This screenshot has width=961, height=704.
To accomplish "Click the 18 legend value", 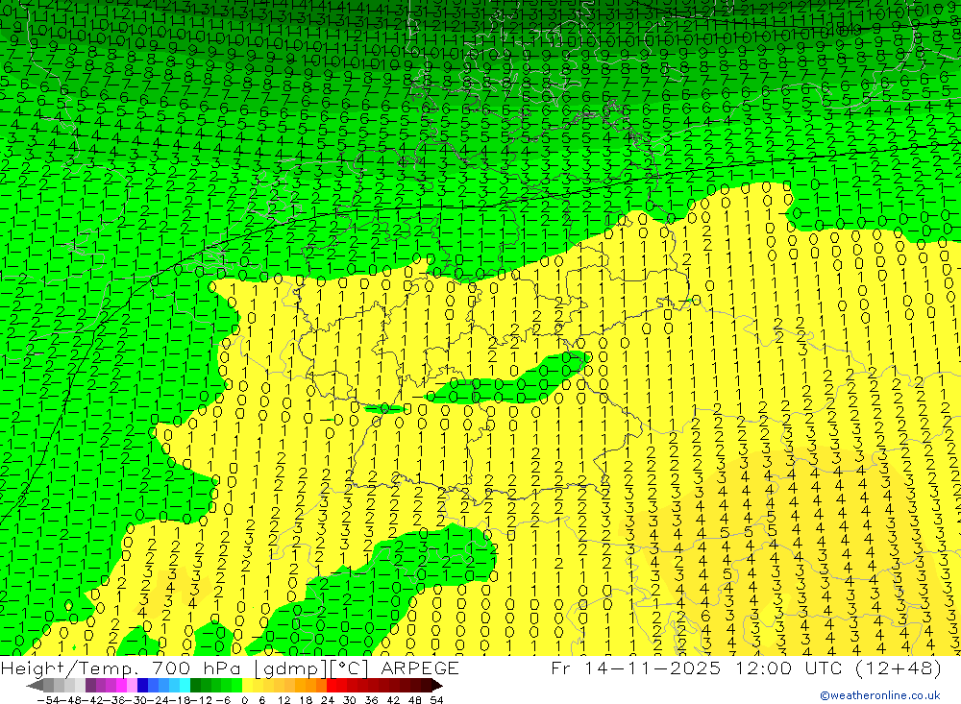I will click(x=306, y=700).
